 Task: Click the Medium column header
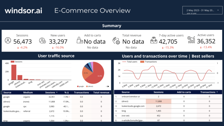coord(28,92)
